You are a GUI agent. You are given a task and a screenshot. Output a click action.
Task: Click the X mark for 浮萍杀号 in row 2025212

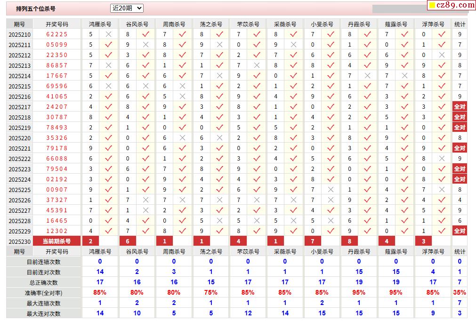point(442,55)
